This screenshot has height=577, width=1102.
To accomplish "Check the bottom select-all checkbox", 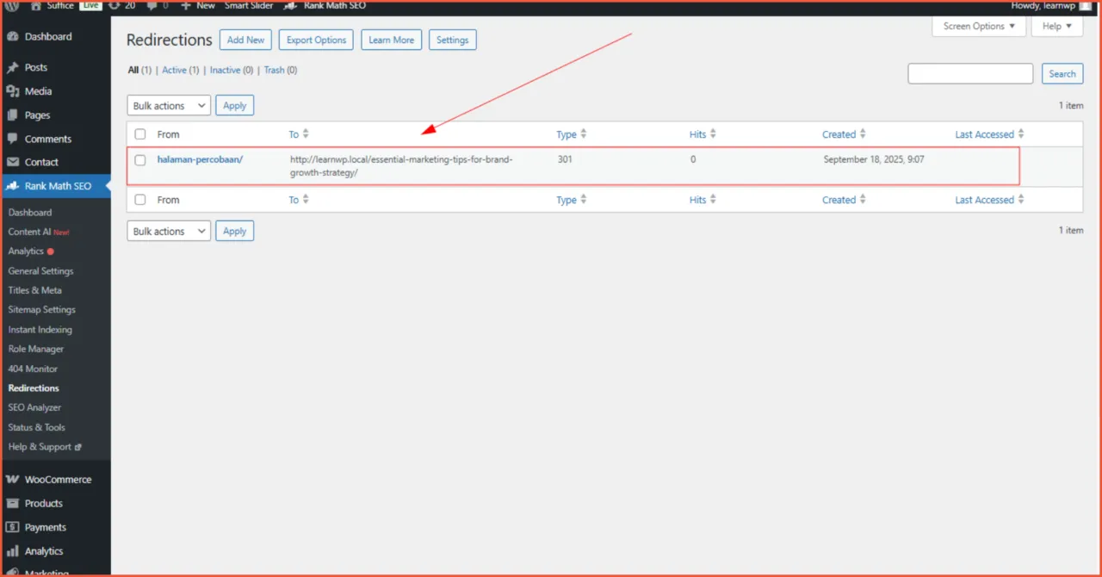I will click(x=139, y=199).
